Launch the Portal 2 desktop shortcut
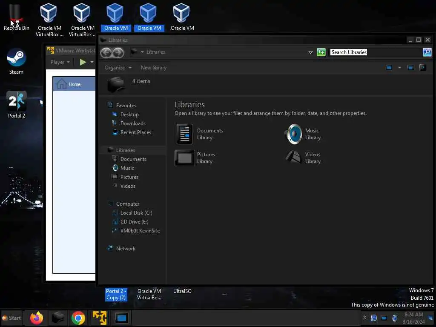 pos(17,105)
